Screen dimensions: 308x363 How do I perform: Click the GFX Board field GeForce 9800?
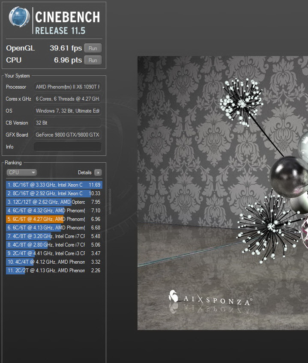[67, 135]
